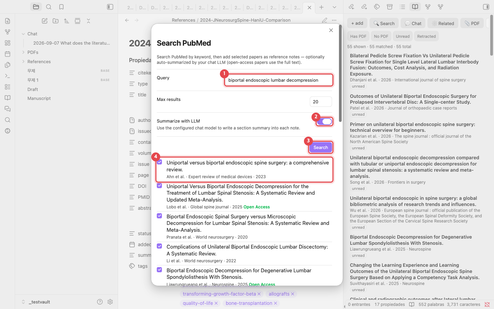The height and width of the screenshot is (309, 494).
Task: Click the smiley face icon in the left ribbon
Action: (8, 131)
